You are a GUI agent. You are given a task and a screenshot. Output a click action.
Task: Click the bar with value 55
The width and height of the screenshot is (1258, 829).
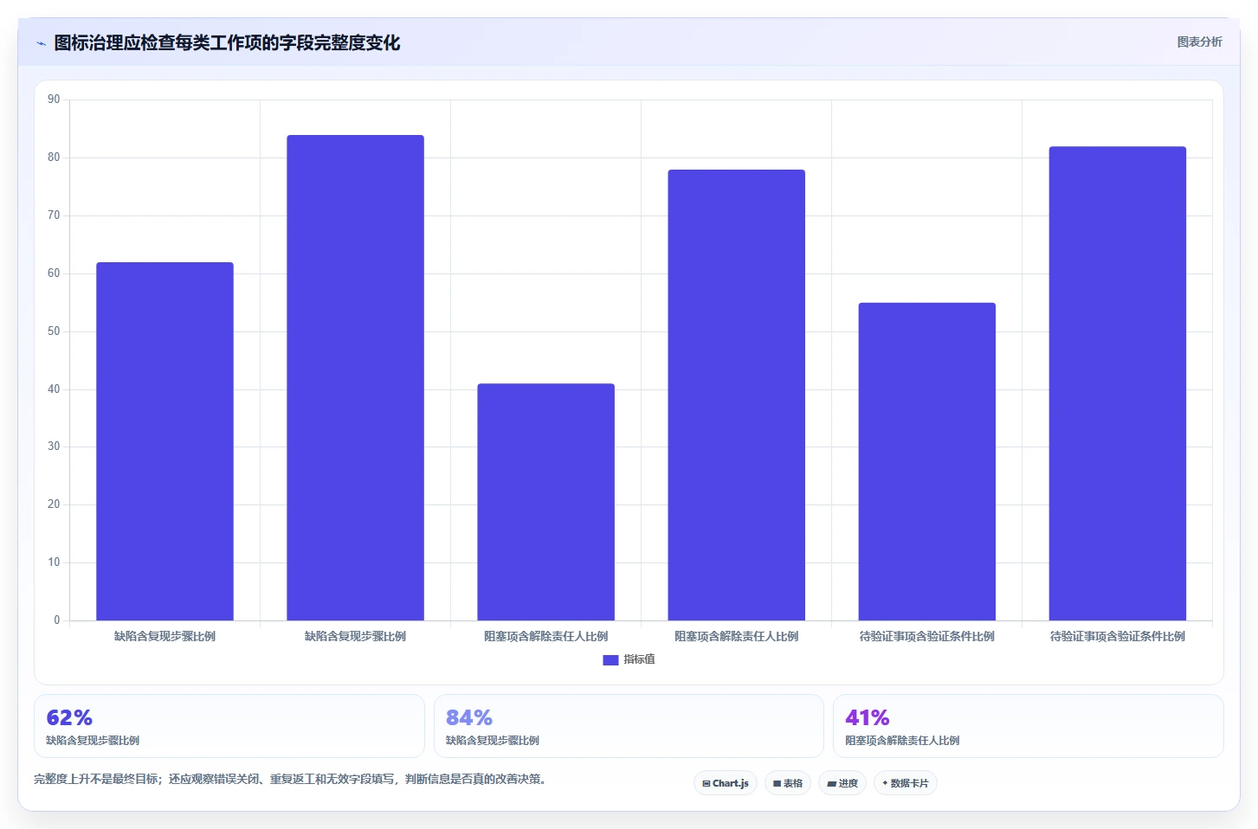[x=926, y=461]
